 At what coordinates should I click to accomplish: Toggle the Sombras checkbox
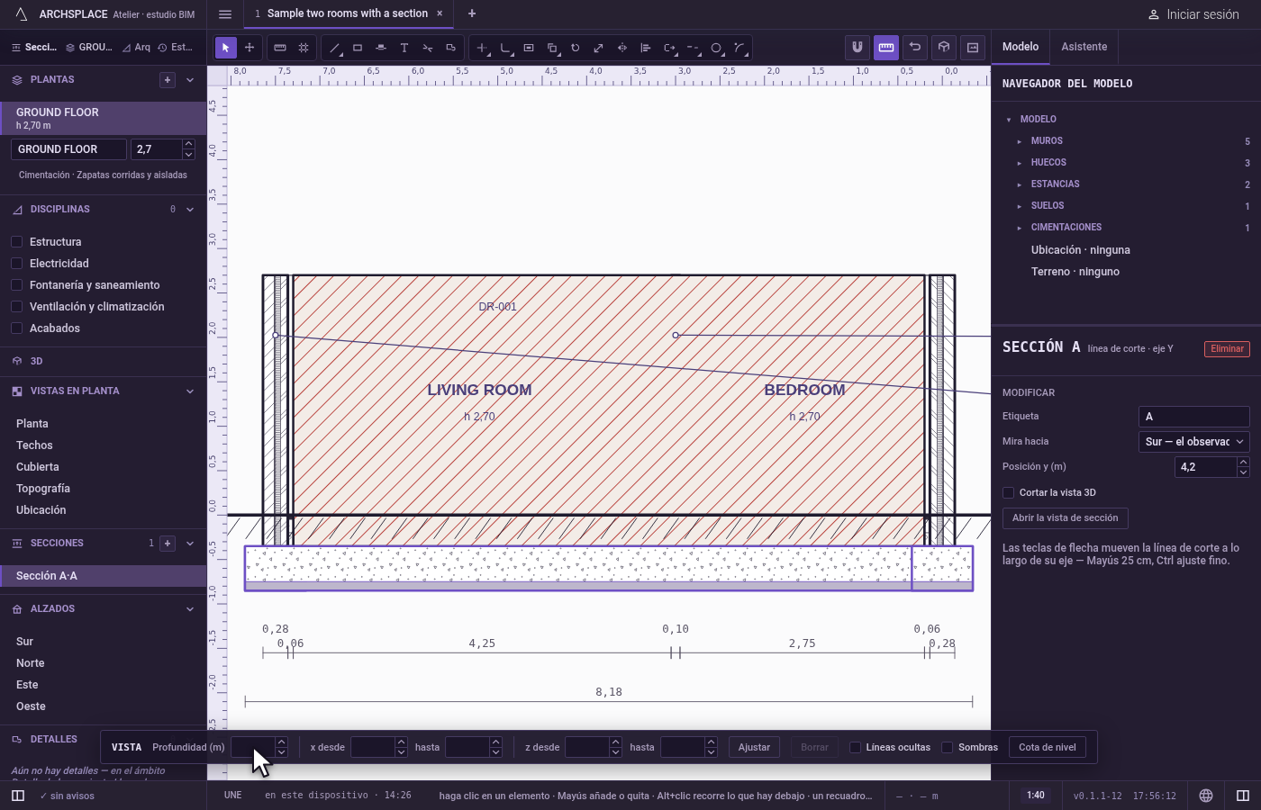point(948,747)
